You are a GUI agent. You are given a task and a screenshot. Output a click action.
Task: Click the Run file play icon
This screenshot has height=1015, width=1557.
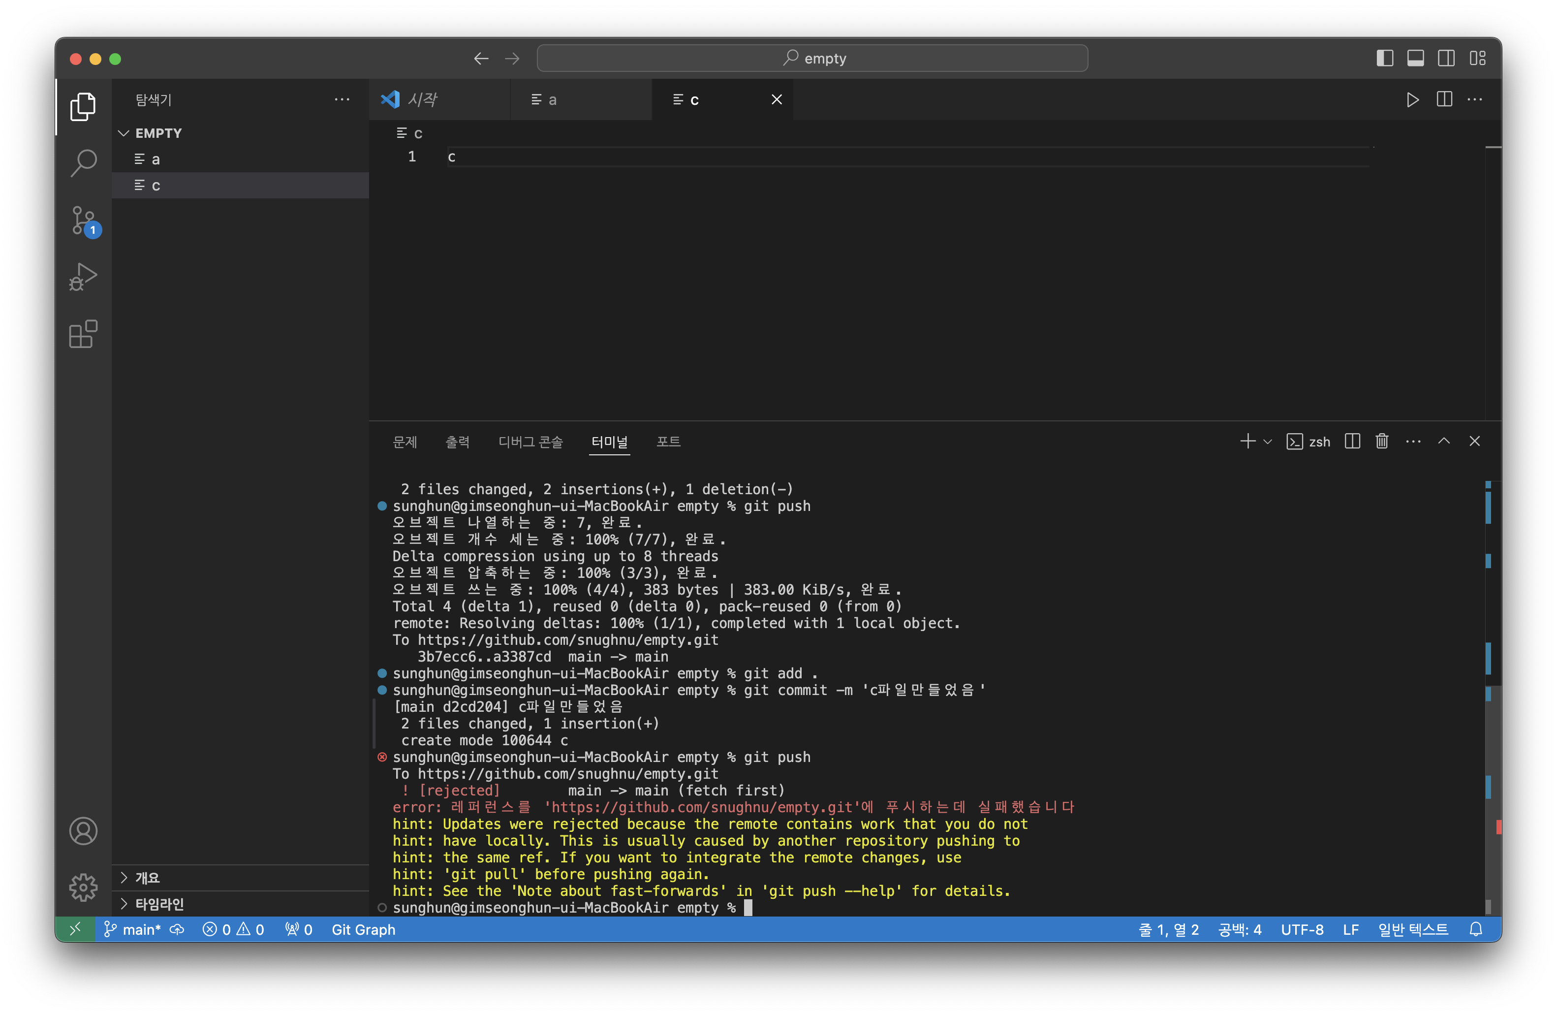[1412, 99]
